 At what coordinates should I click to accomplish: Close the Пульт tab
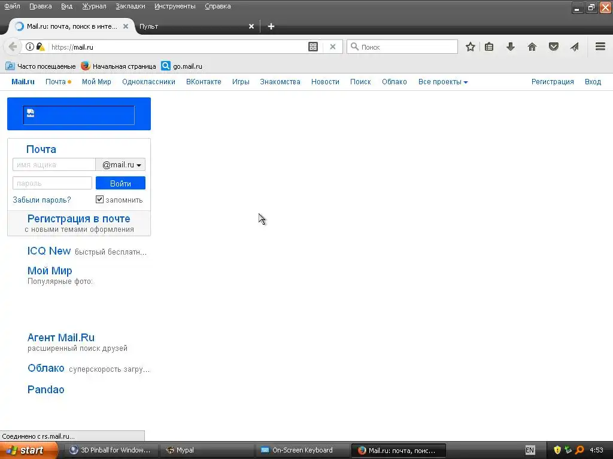pyautogui.click(x=251, y=26)
